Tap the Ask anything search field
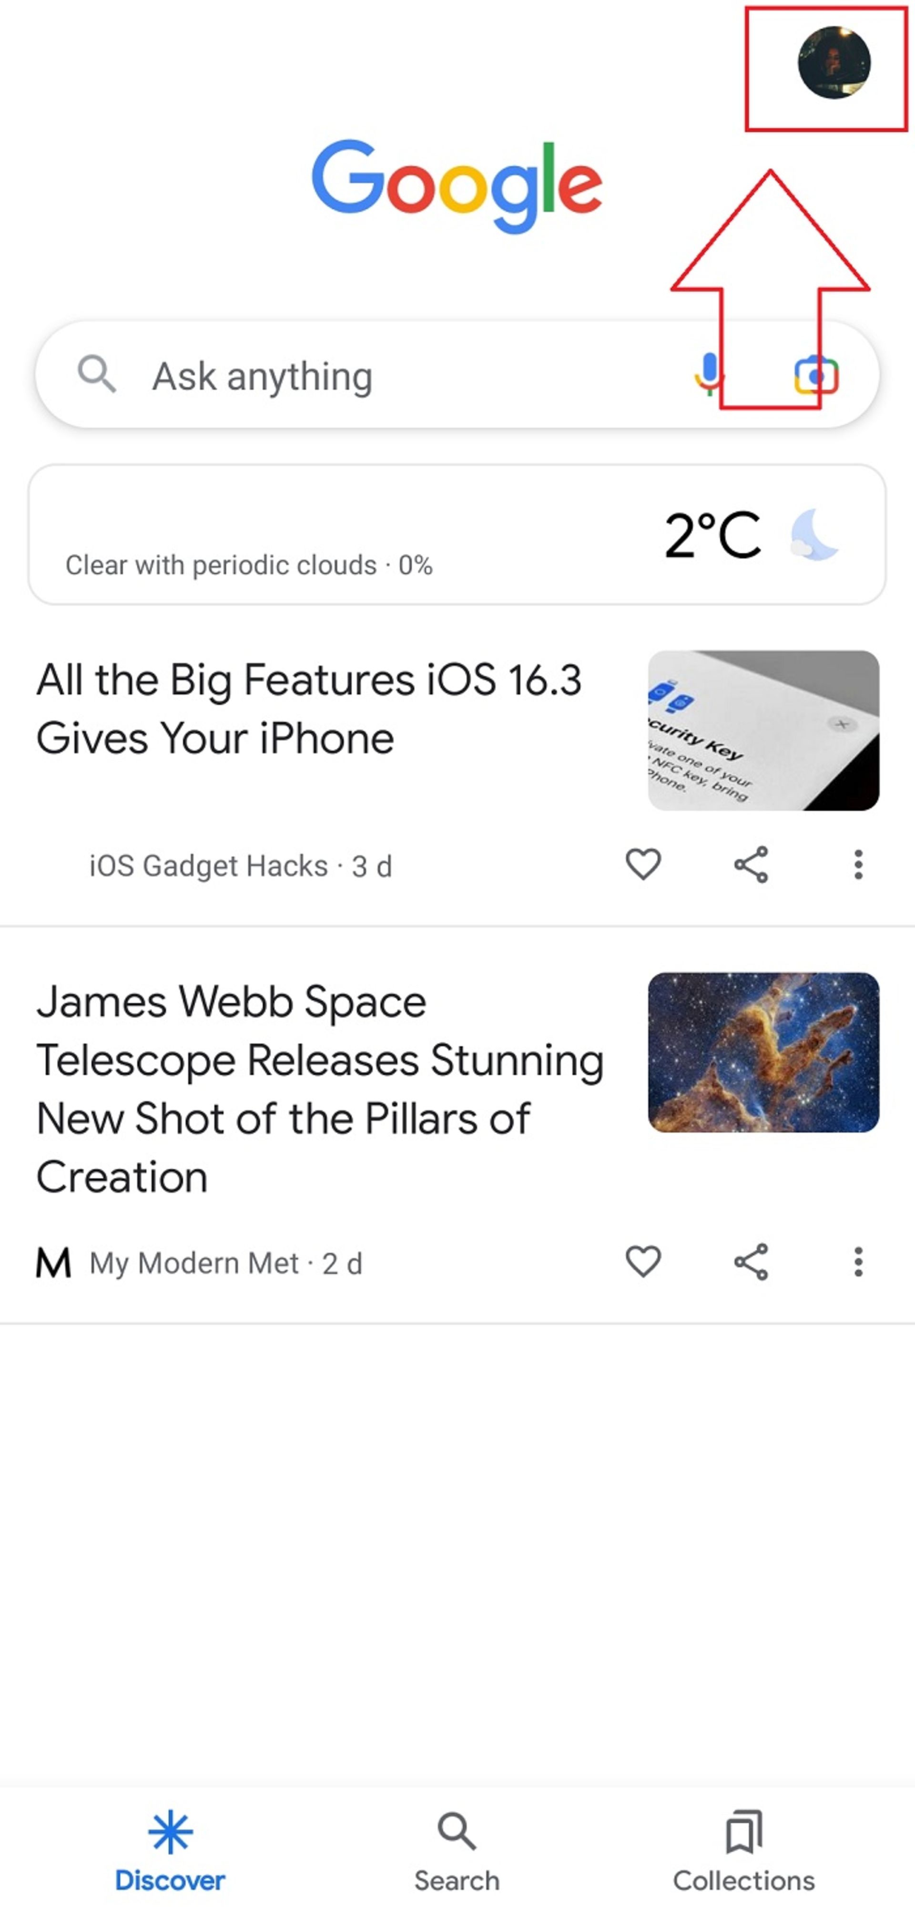The image size is (915, 1912). [x=371, y=376]
